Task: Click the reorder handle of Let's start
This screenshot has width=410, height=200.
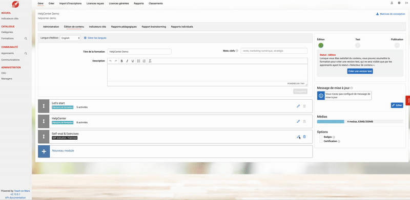Action: pos(44,106)
